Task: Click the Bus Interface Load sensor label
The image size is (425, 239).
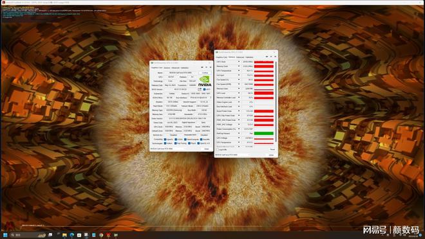Action: tap(225, 107)
